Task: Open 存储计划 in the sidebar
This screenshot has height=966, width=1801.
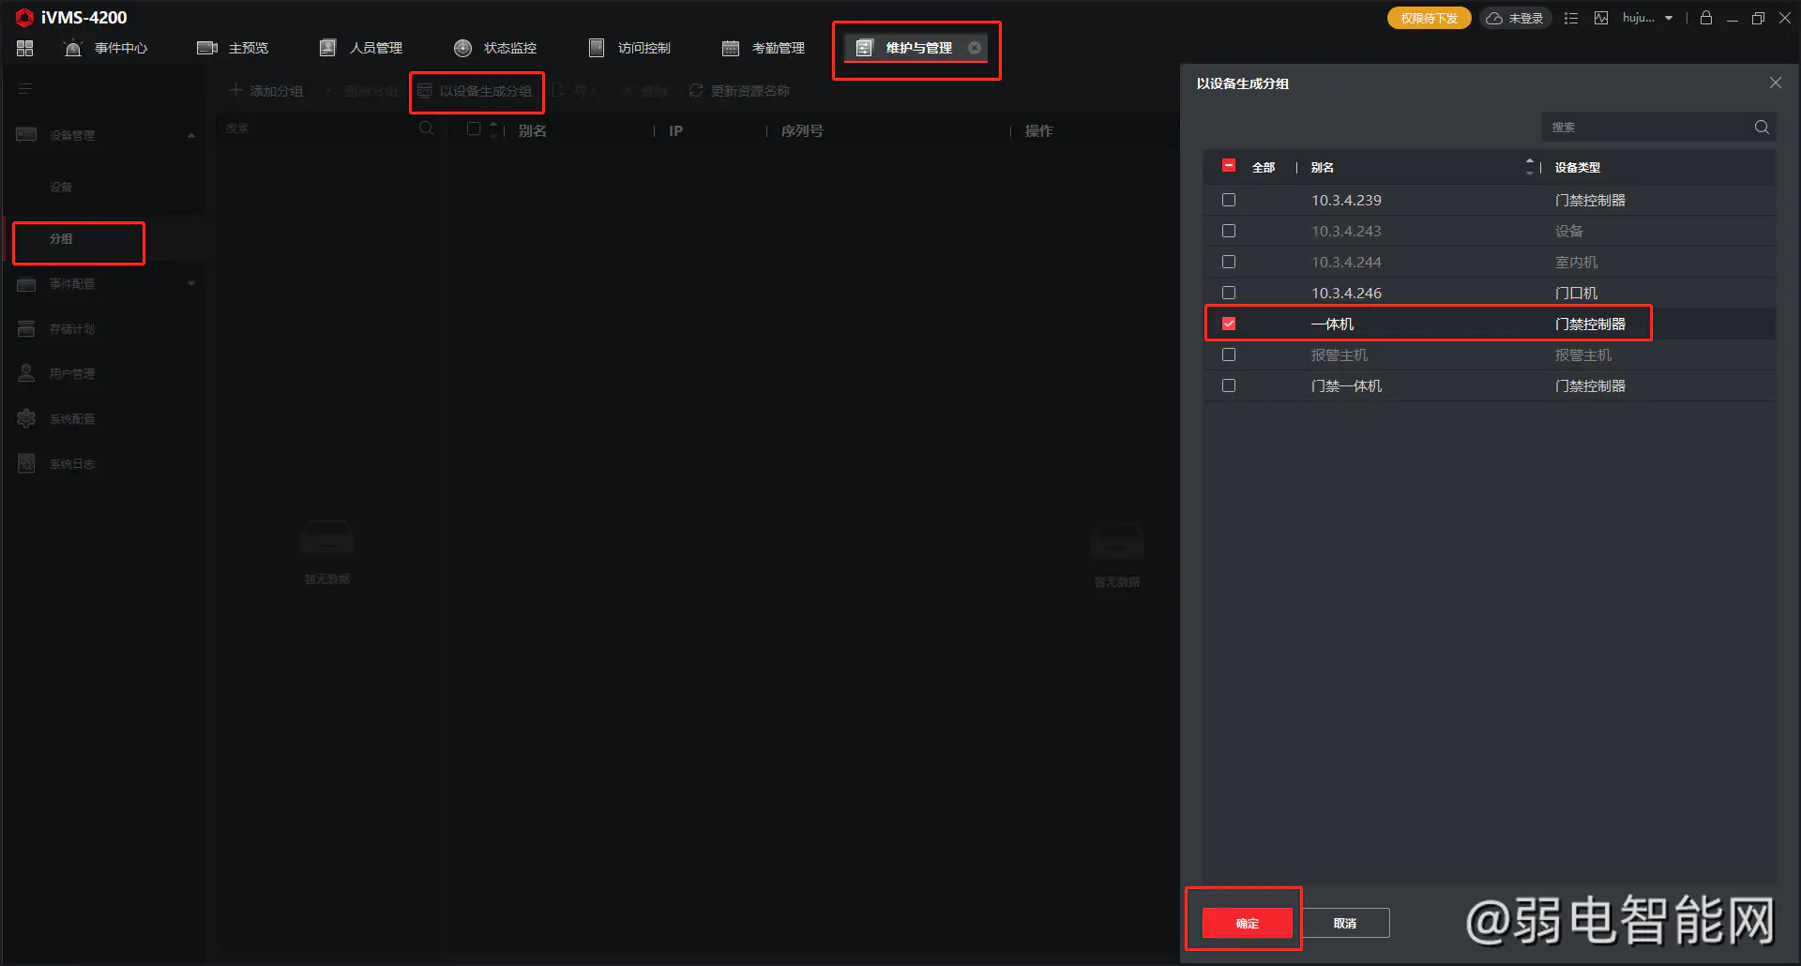Action: [72, 329]
